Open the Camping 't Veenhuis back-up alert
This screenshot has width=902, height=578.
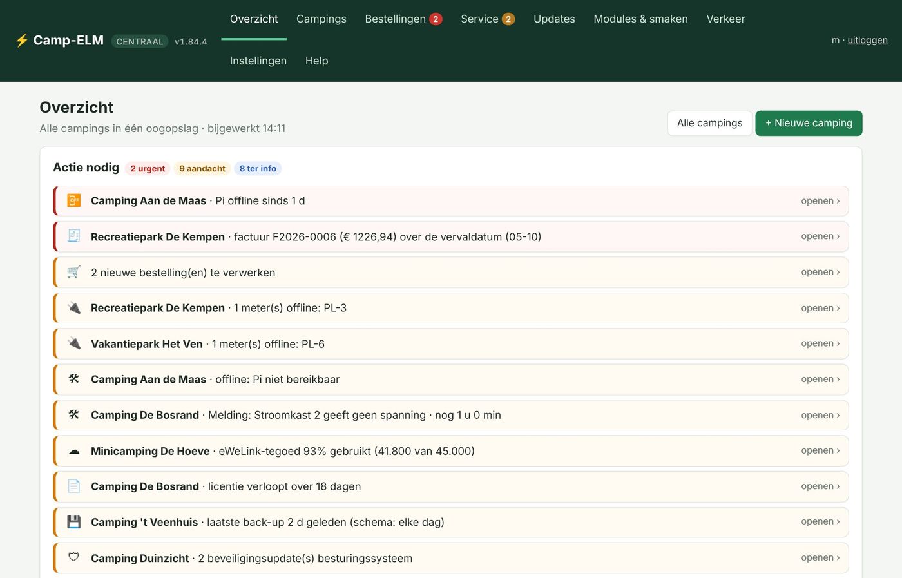point(451,522)
